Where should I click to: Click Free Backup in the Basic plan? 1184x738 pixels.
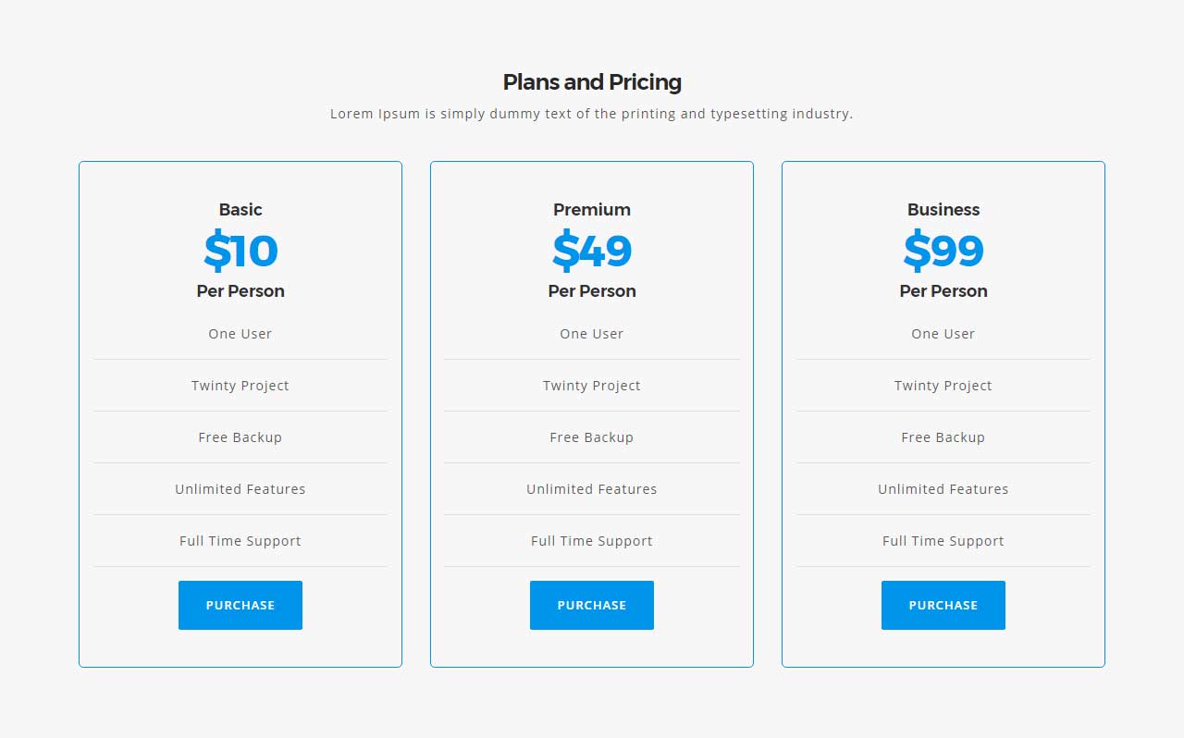click(240, 437)
